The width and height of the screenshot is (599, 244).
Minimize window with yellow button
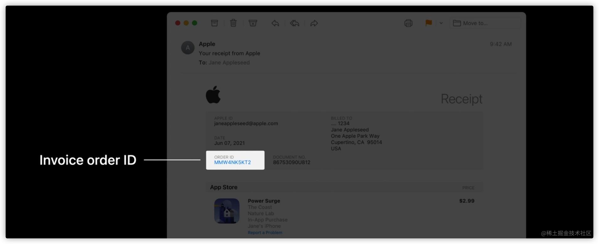coord(186,23)
